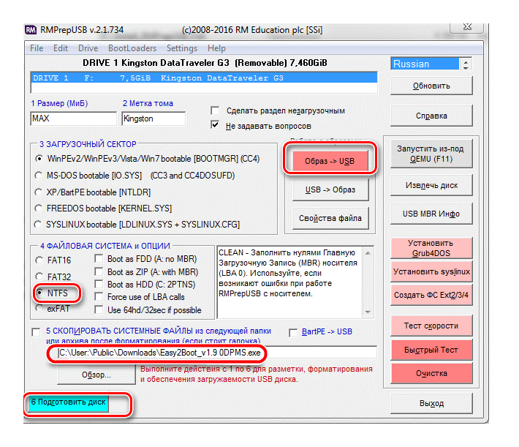The height and width of the screenshot is (447, 519).
Task: Click the Справка button
Action: tap(431, 116)
